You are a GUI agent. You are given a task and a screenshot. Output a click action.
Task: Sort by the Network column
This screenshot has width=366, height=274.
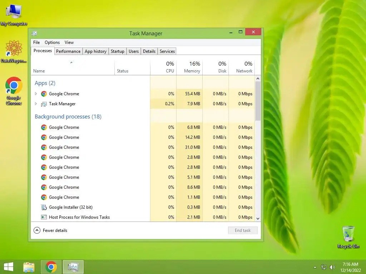242,67
